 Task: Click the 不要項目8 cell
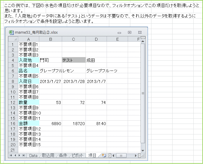(x=29, y=97)
